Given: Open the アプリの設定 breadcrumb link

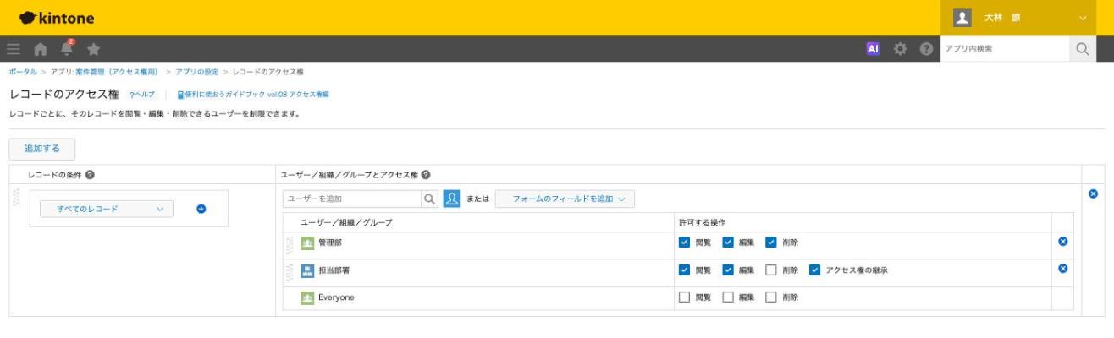Looking at the screenshot, I should point(196,73).
